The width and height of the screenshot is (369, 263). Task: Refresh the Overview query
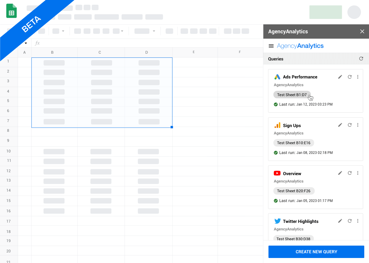(x=349, y=173)
